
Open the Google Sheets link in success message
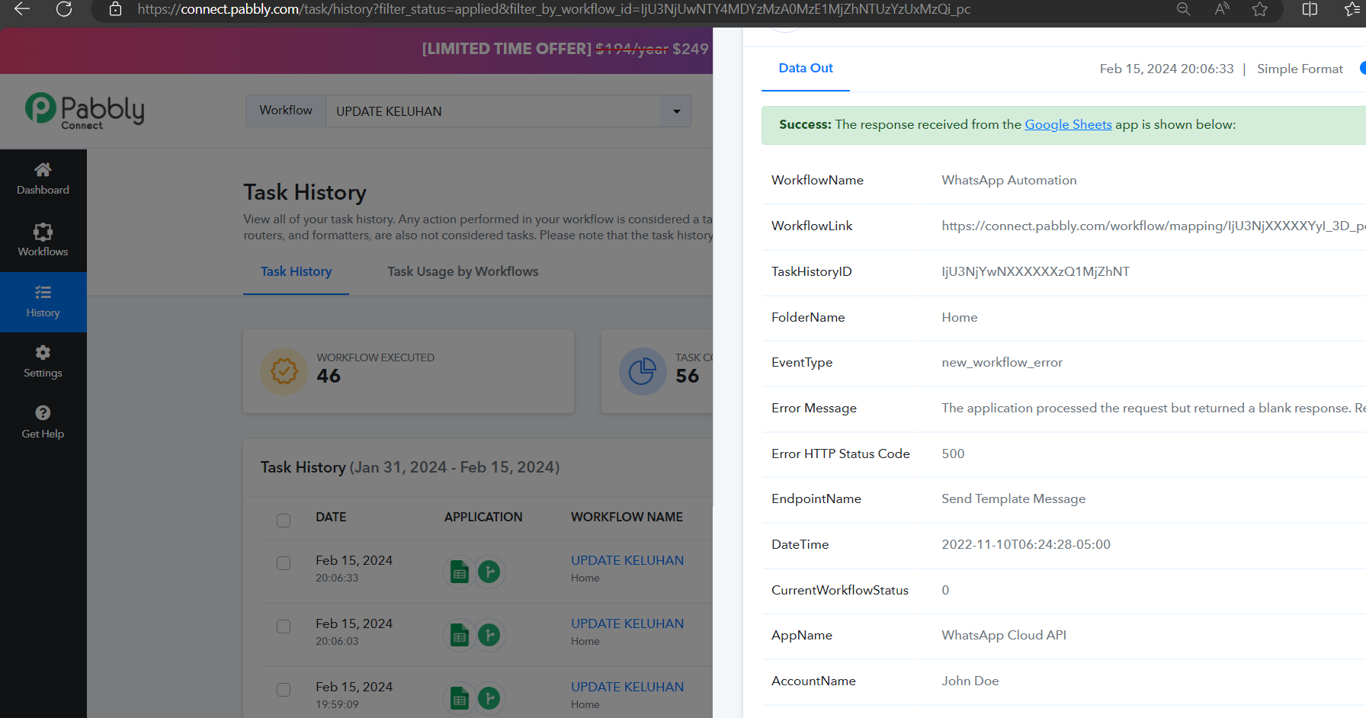click(1068, 124)
